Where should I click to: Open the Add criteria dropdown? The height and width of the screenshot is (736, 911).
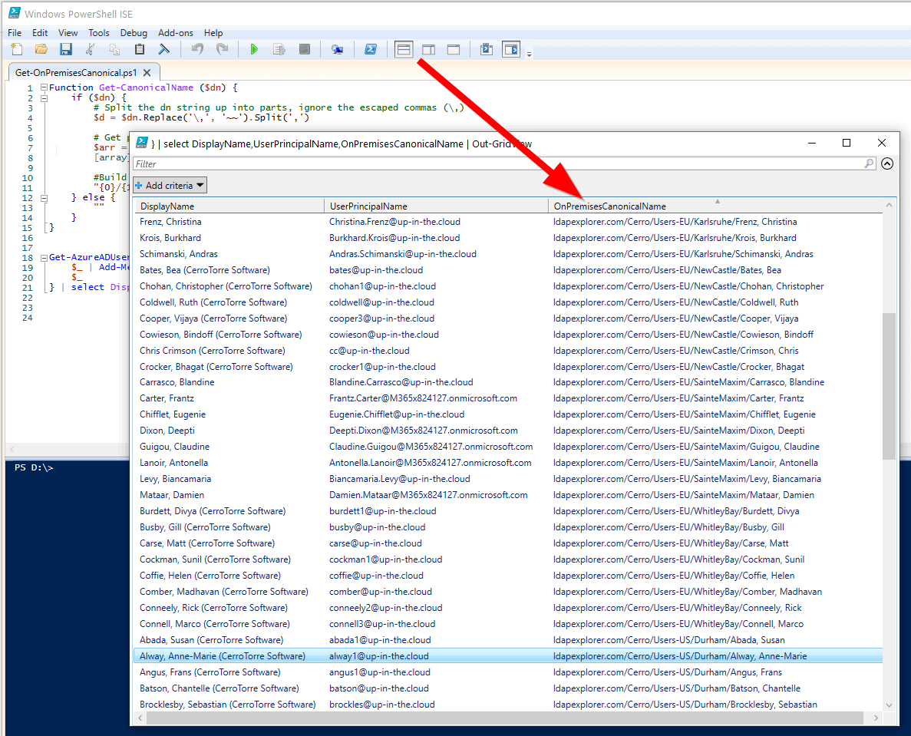coord(170,185)
